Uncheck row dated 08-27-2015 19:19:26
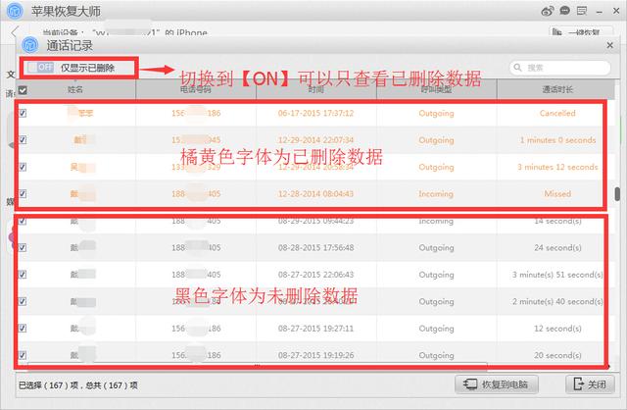The image size is (627, 410). click(23, 355)
